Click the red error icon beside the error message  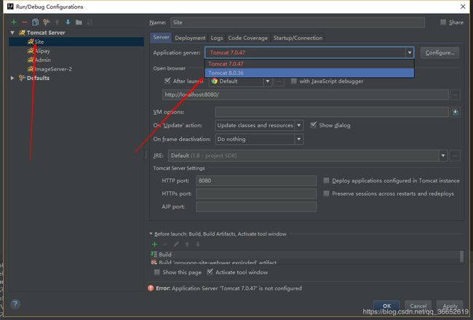[x=151, y=288]
